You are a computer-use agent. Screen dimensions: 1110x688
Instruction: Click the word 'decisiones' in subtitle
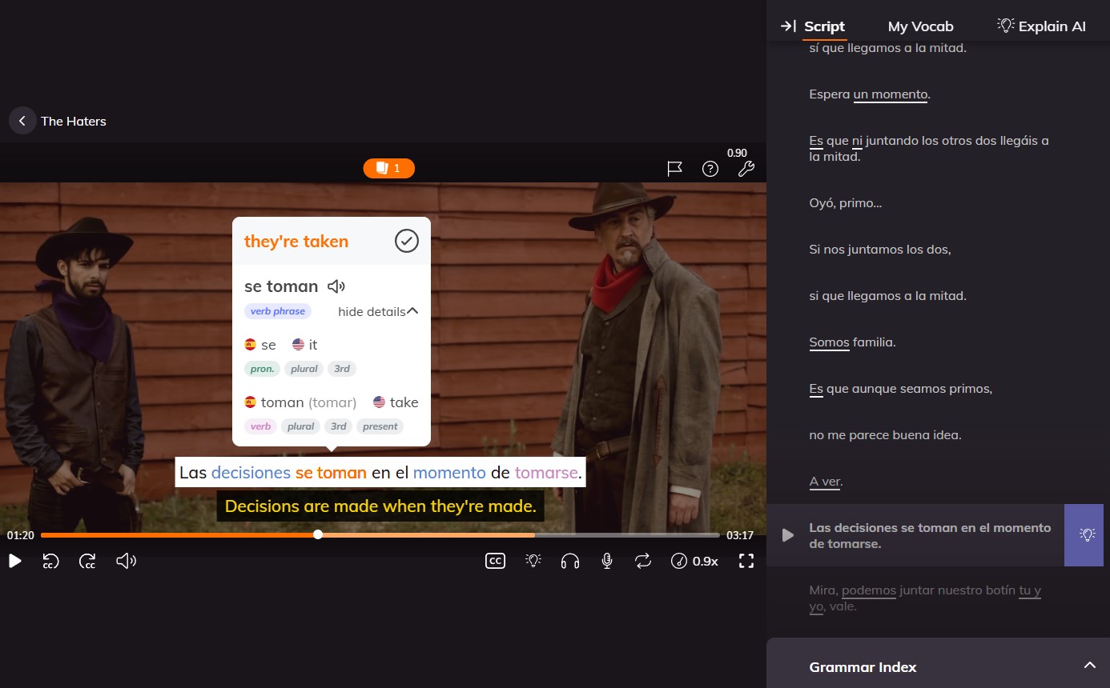point(251,472)
